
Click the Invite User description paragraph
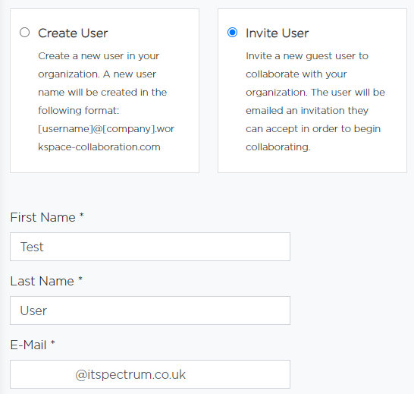(x=315, y=102)
